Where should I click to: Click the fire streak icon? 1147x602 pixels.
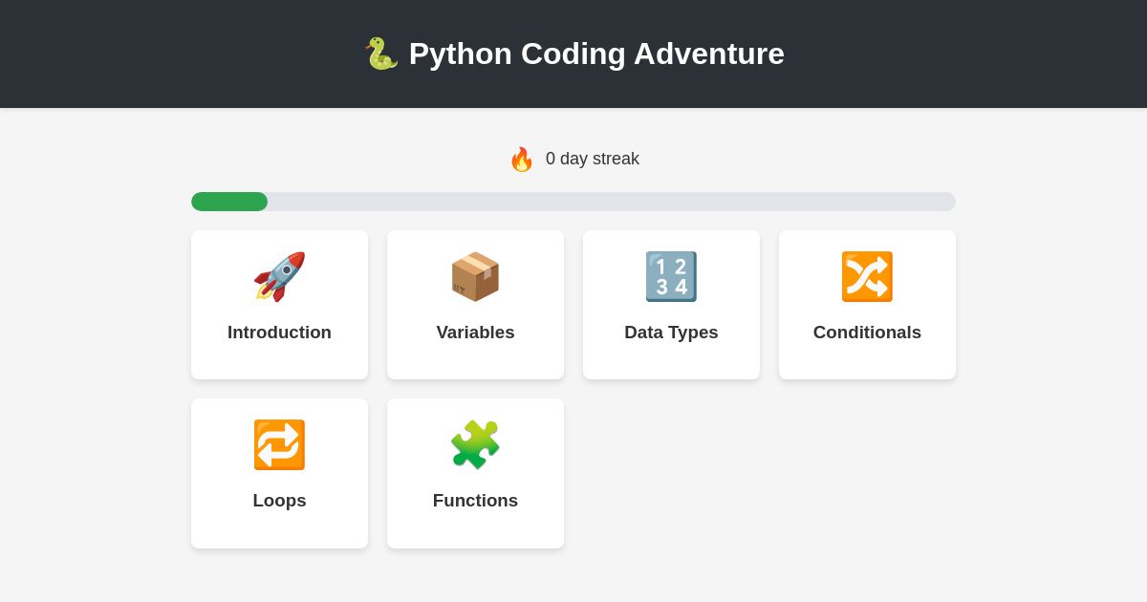click(522, 159)
